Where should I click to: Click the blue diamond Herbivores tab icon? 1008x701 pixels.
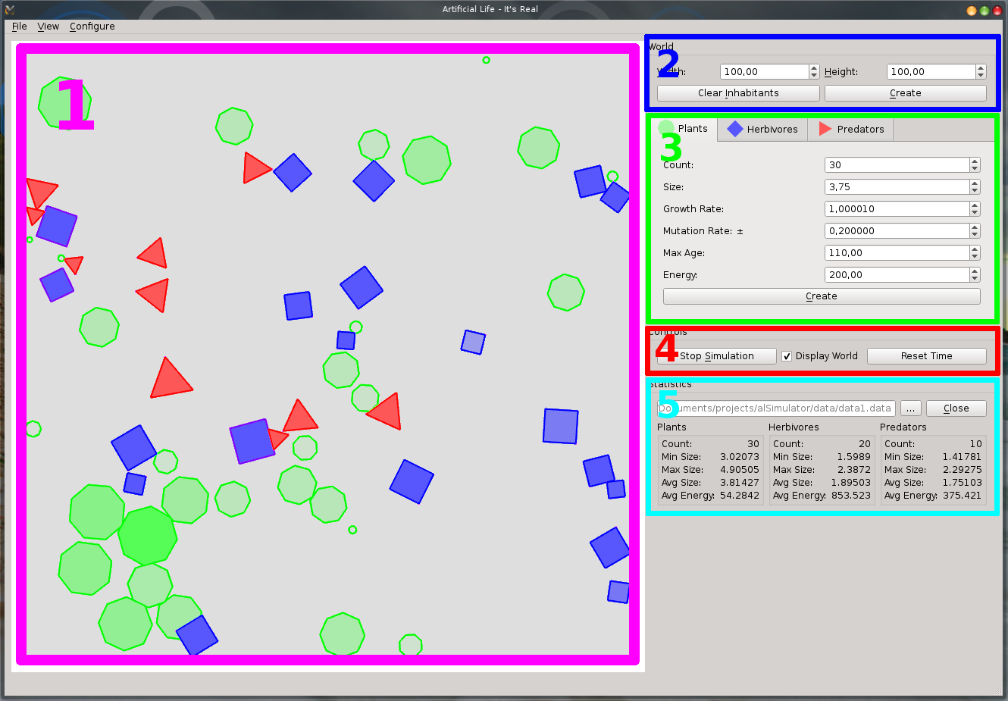click(734, 129)
